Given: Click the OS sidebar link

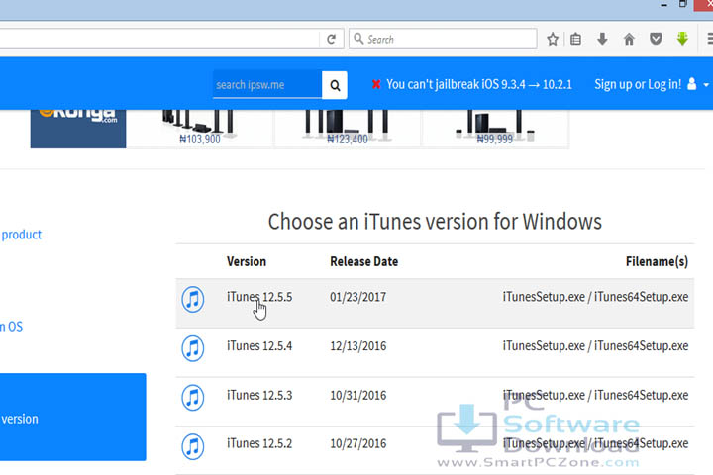Looking at the screenshot, I should click(x=11, y=327).
